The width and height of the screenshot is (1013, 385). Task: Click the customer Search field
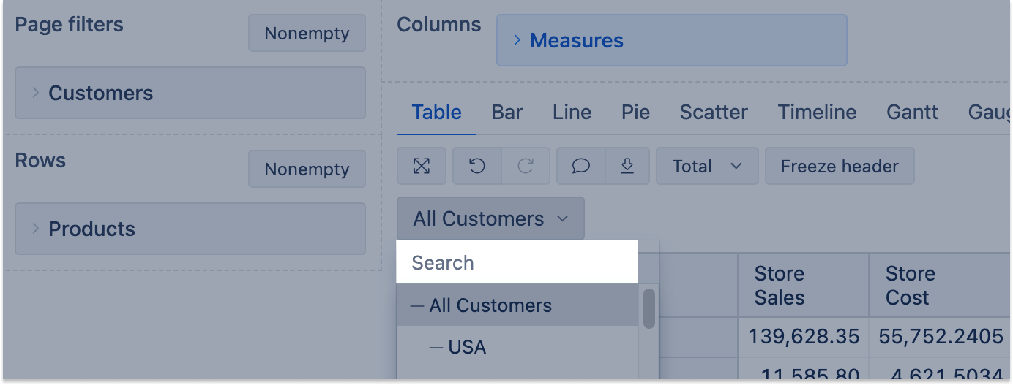click(x=517, y=262)
